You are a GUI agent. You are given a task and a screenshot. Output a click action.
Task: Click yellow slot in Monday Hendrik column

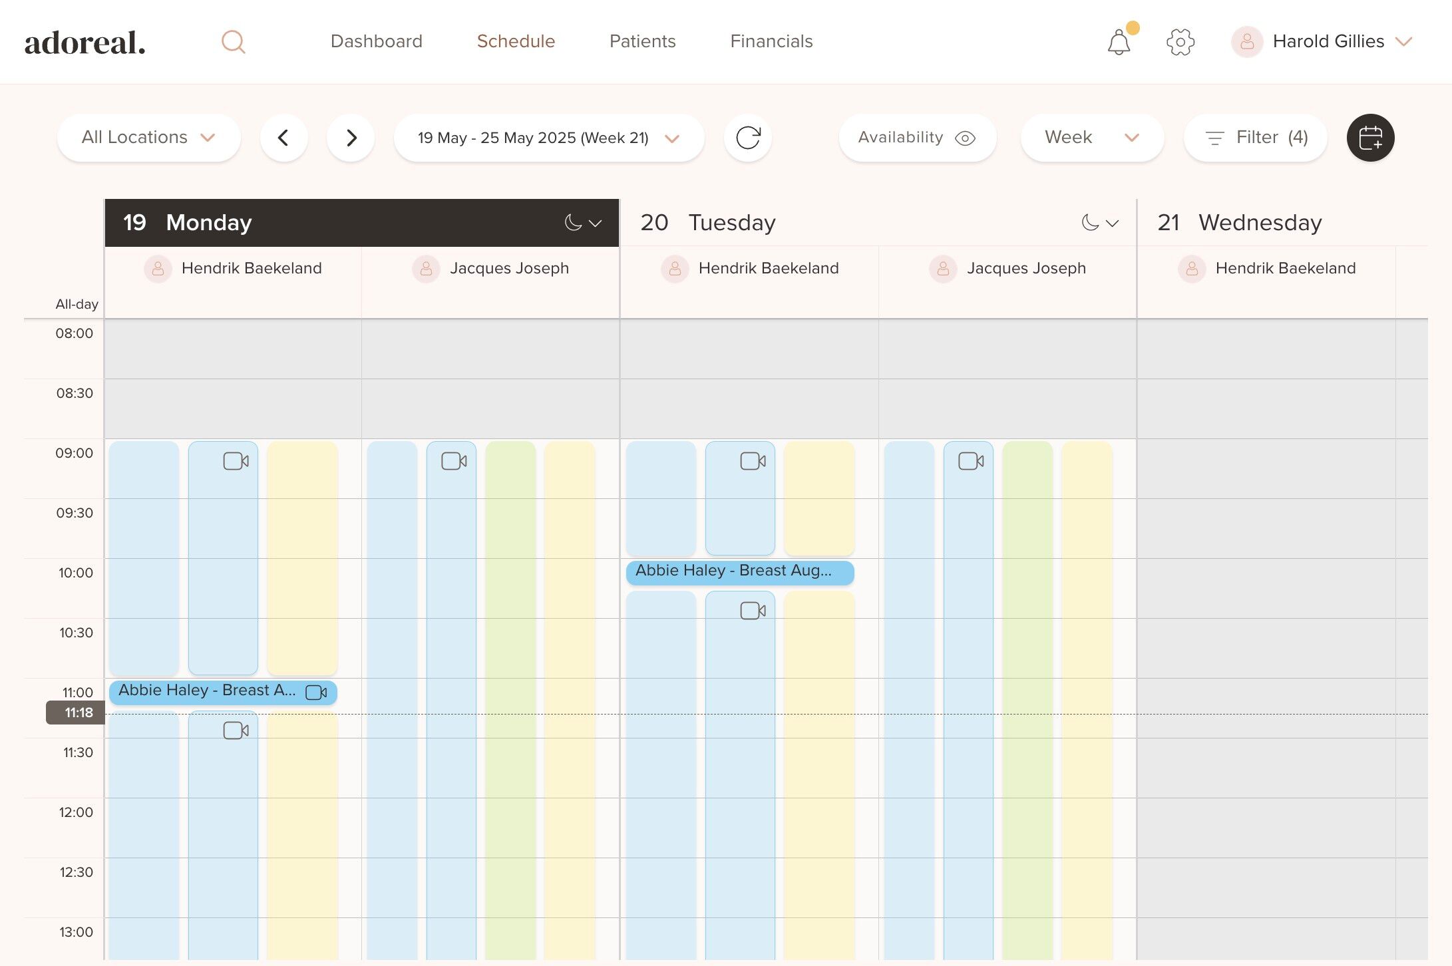tap(302, 558)
